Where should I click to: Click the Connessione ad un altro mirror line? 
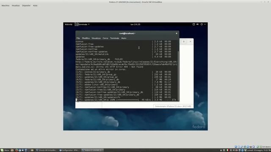click(101, 69)
